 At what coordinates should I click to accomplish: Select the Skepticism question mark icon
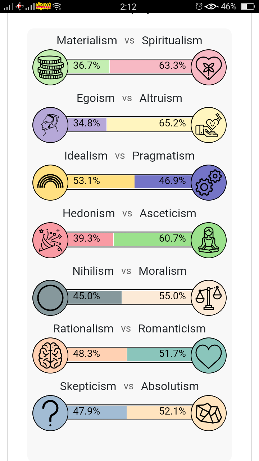click(50, 413)
